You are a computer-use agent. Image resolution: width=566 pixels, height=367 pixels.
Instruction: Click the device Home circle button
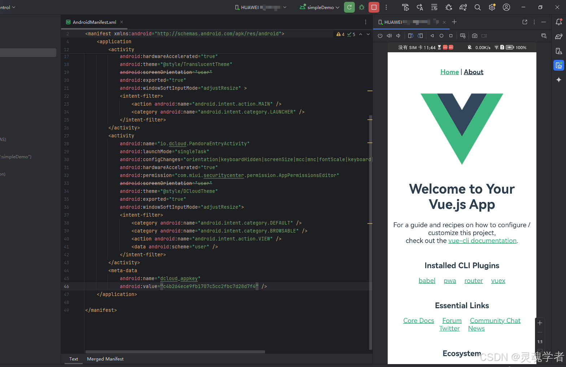441,36
